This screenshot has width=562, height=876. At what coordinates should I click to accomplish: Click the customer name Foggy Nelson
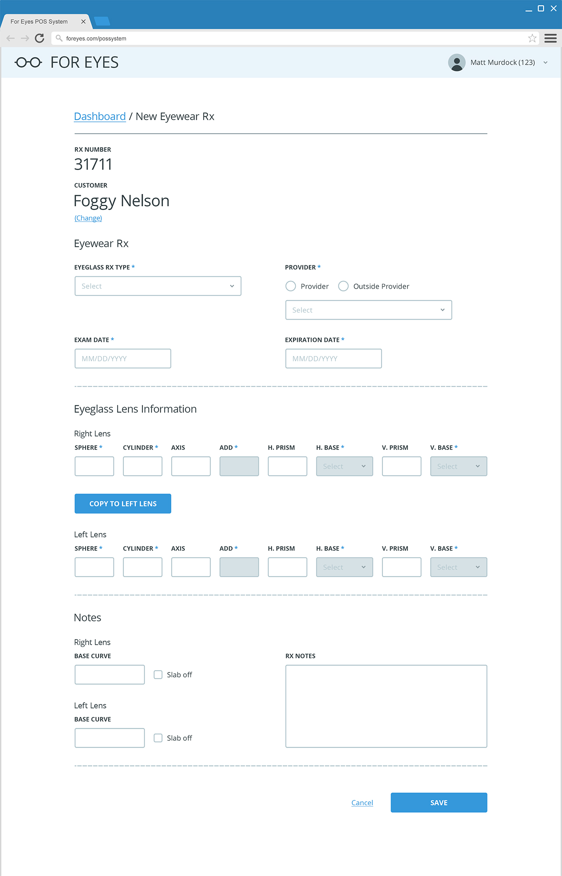pos(122,201)
